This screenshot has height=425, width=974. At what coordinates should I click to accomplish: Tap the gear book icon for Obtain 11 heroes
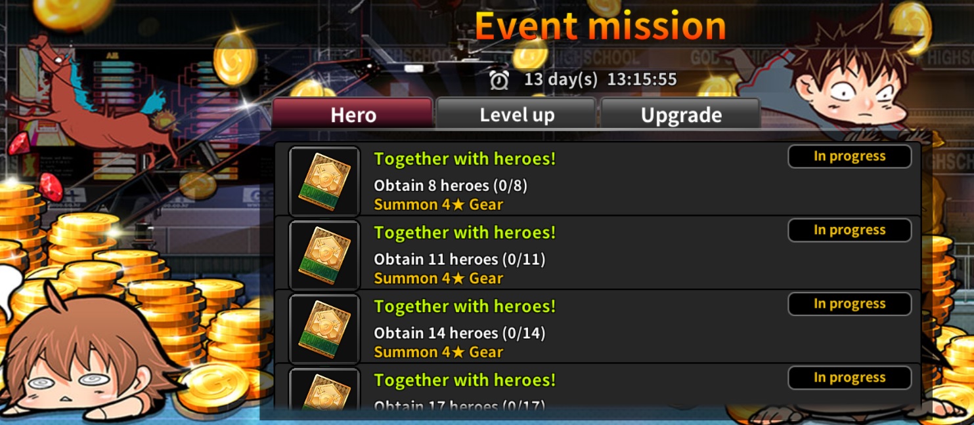coord(324,255)
